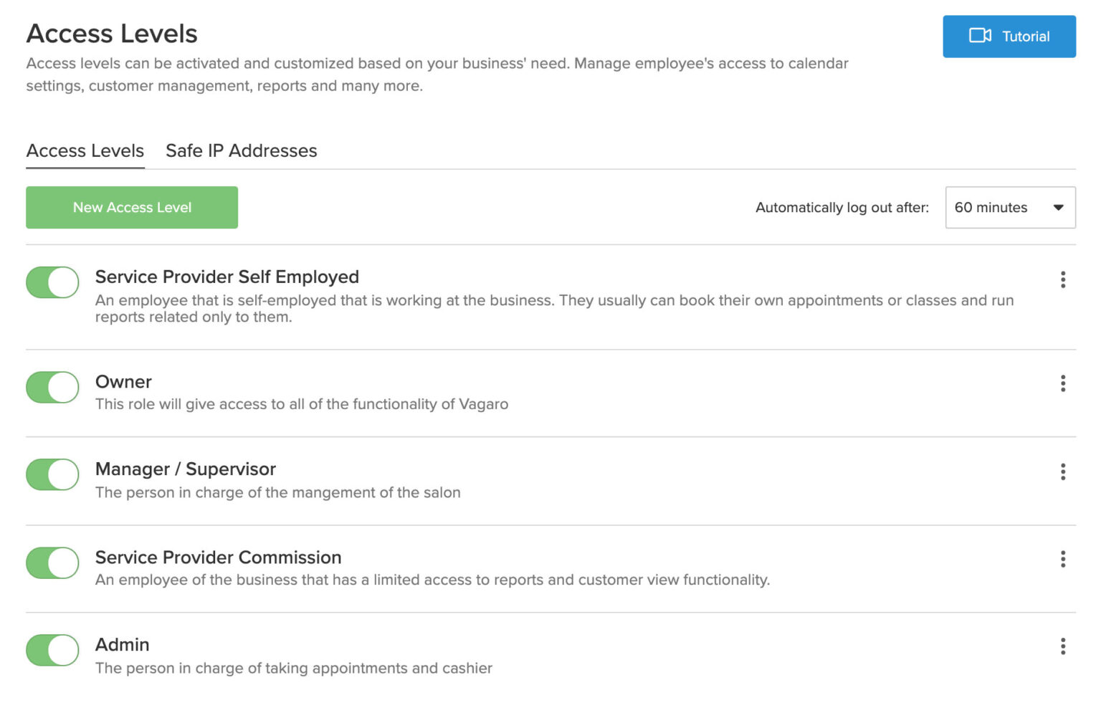Open more options for Service Provider Commission
This screenshot has height=718, width=1101.
pos(1062,559)
